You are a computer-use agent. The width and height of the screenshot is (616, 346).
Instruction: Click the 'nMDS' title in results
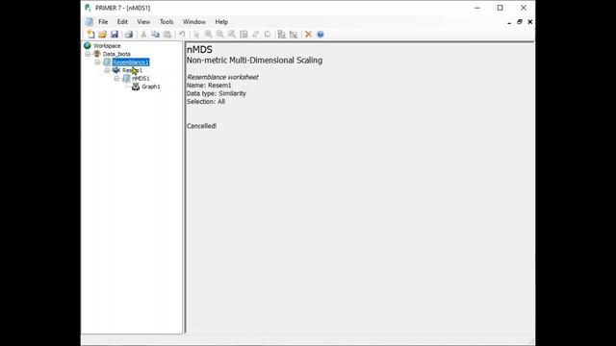pos(199,49)
